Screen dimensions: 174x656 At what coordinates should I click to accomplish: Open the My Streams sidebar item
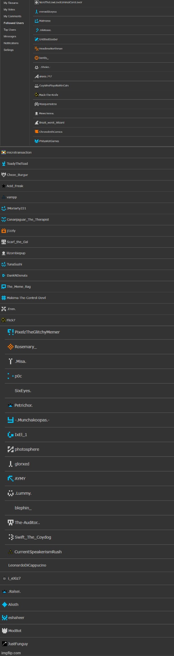11,3
